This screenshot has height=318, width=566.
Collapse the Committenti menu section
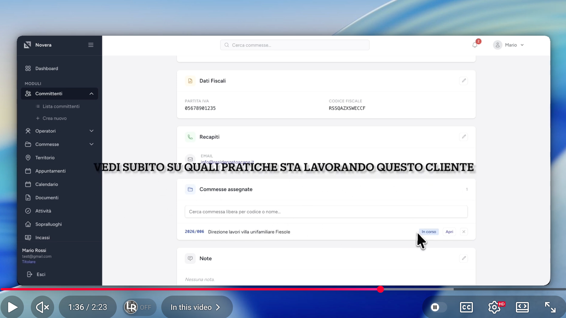pyautogui.click(x=91, y=94)
